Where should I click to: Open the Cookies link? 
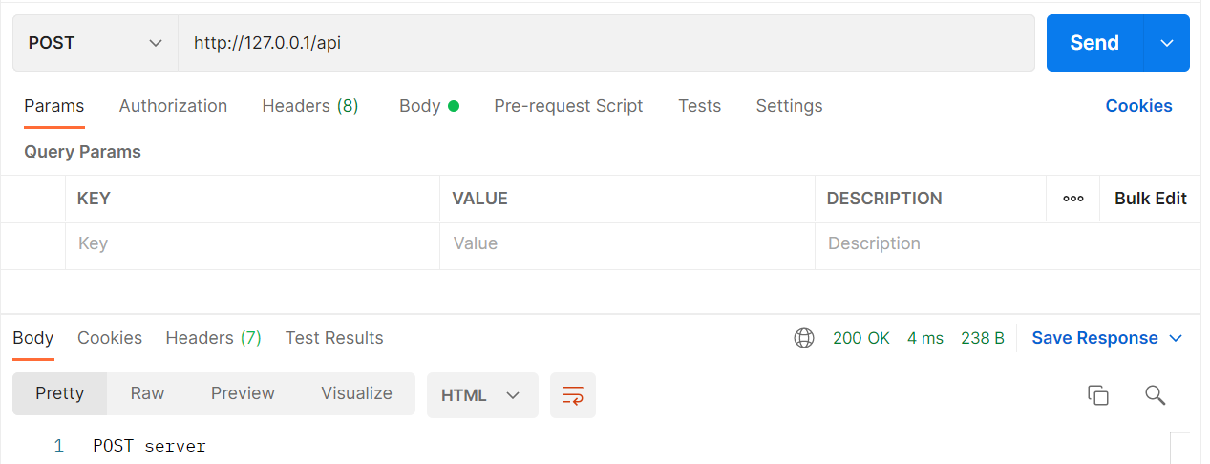click(1138, 106)
